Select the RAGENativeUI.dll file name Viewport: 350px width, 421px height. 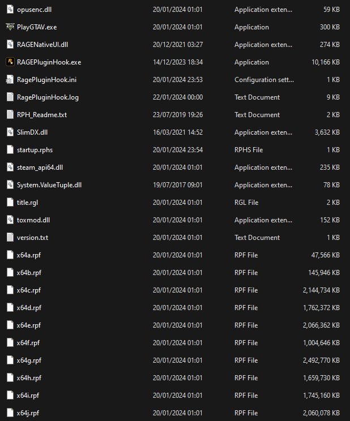point(42,45)
